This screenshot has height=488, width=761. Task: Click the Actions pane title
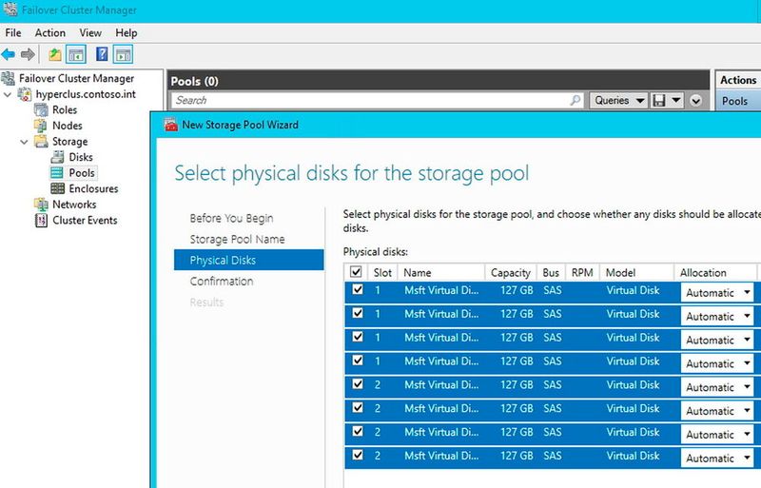click(x=738, y=80)
